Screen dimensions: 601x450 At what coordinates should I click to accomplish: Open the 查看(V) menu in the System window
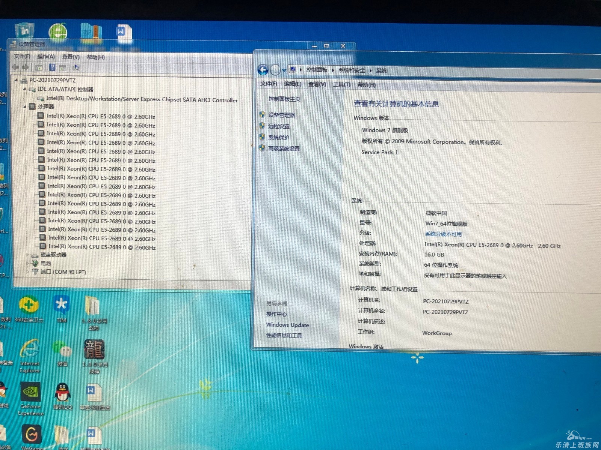pyautogui.click(x=317, y=84)
